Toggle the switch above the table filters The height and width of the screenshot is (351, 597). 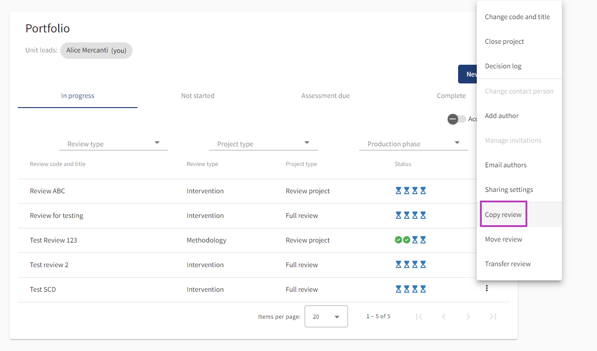[457, 119]
